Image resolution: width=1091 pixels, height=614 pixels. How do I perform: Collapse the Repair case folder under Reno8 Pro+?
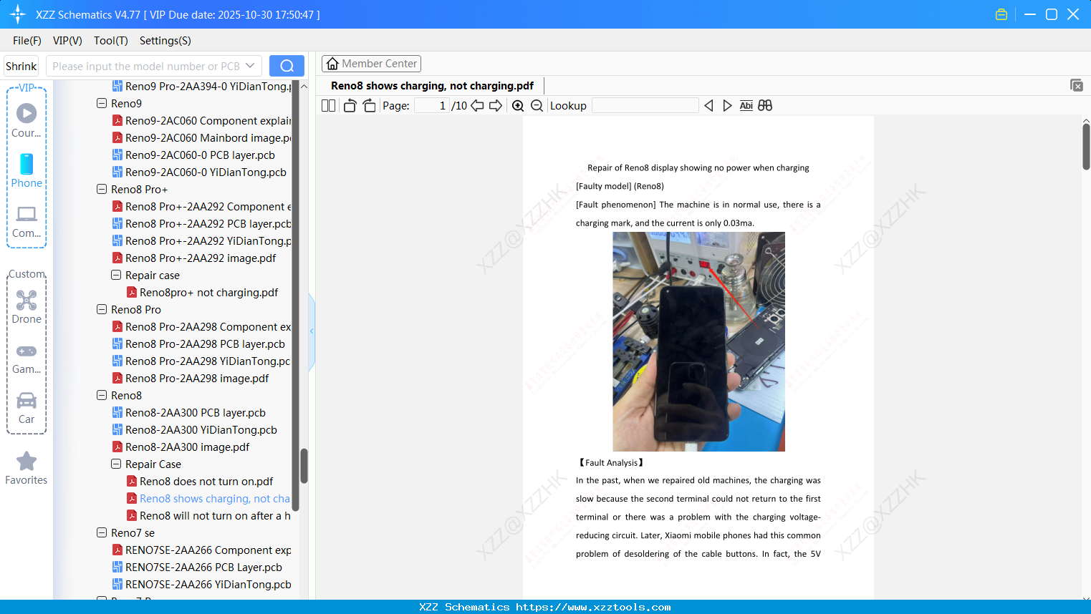[116, 275]
